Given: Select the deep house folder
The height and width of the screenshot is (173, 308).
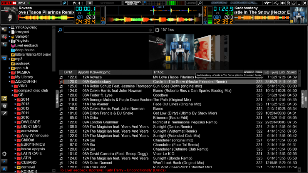Looking at the screenshot, I should click(x=25, y=50).
